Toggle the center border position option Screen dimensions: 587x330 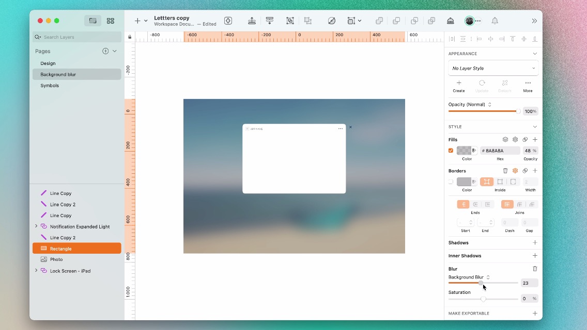pyautogui.click(x=488, y=181)
